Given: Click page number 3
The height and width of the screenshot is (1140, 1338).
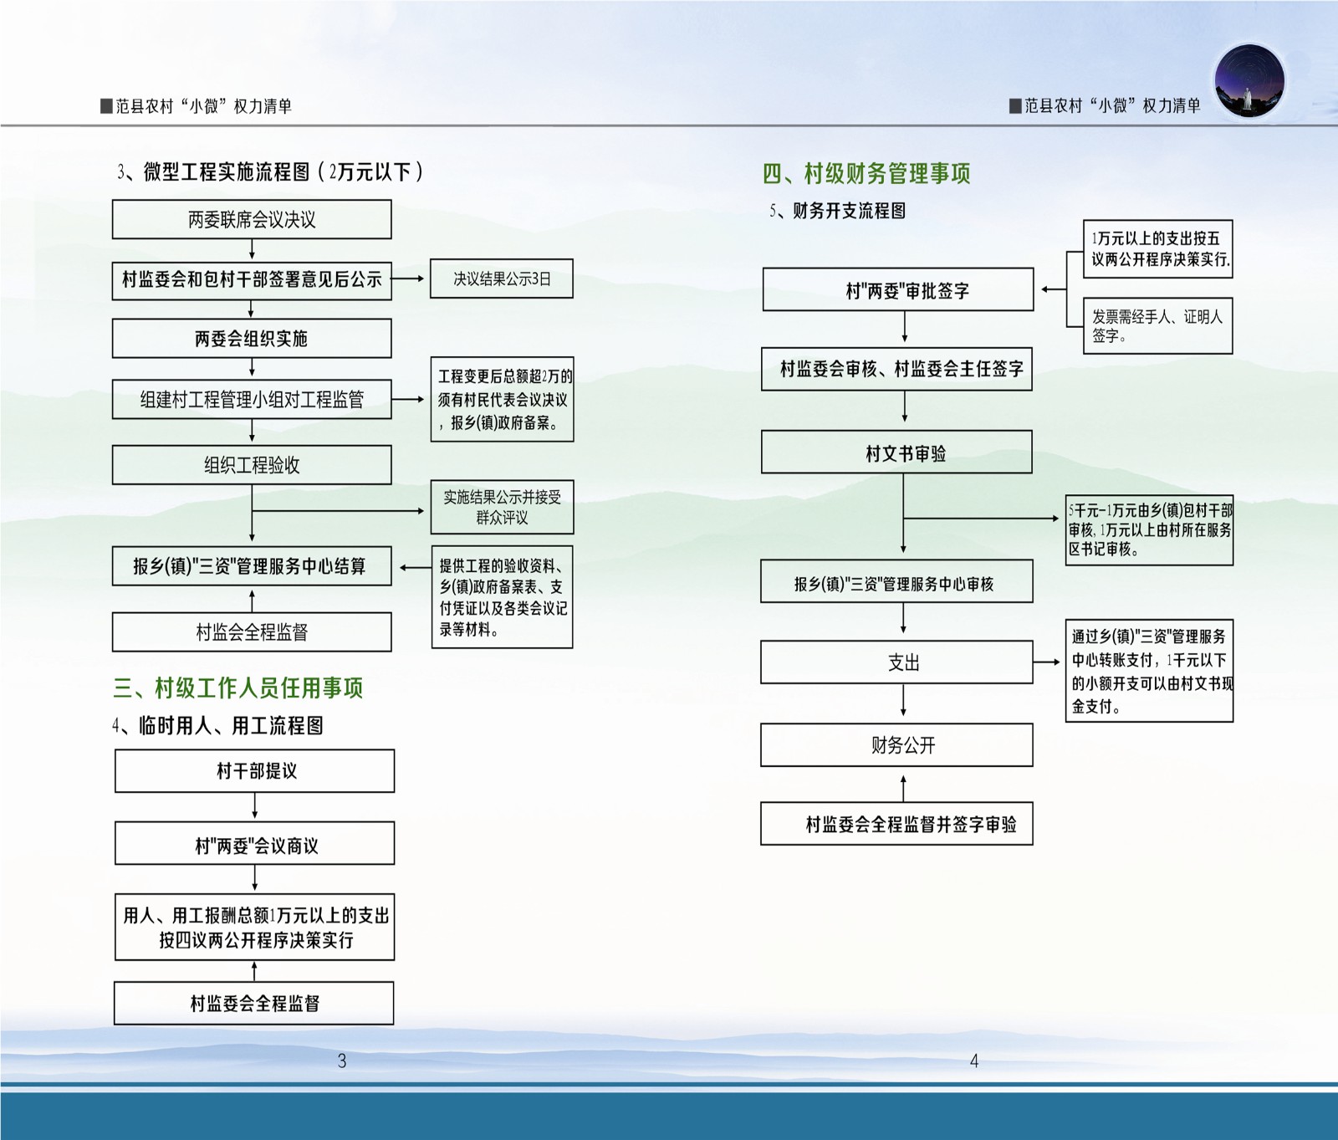Looking at the screenshot, I should point(342,1061).
